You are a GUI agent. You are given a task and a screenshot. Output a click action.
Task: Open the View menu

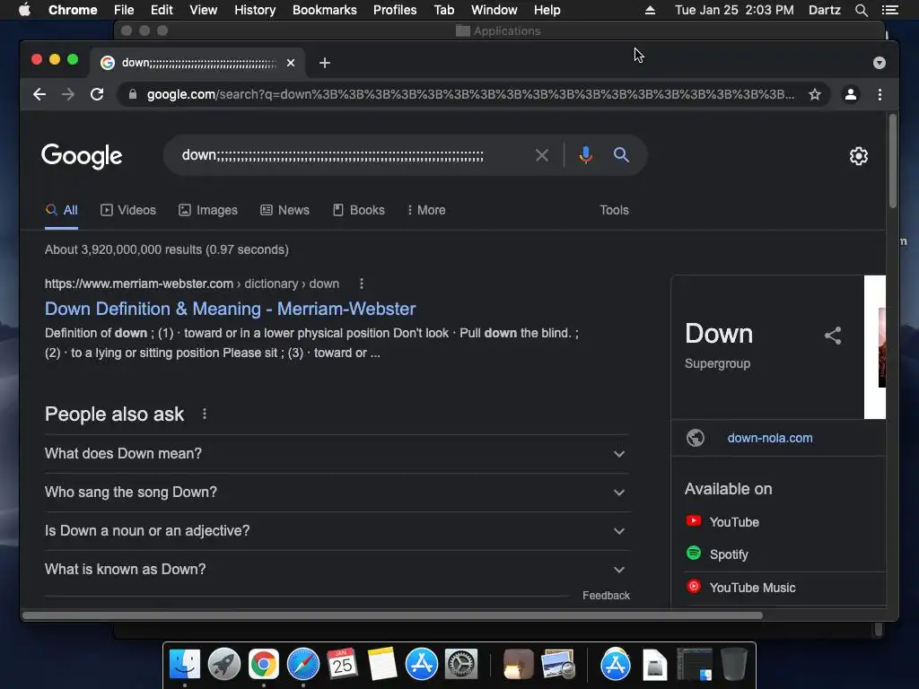click(204, 10)
